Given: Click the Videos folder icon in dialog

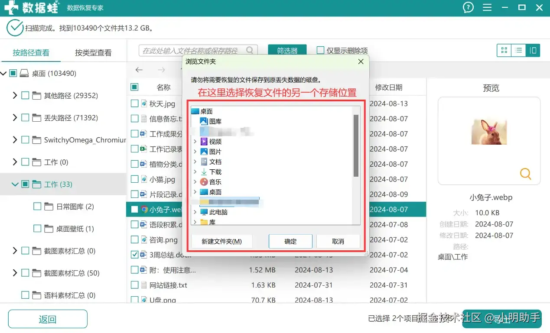Looking at the screenshot, I should tap(204, 142).
